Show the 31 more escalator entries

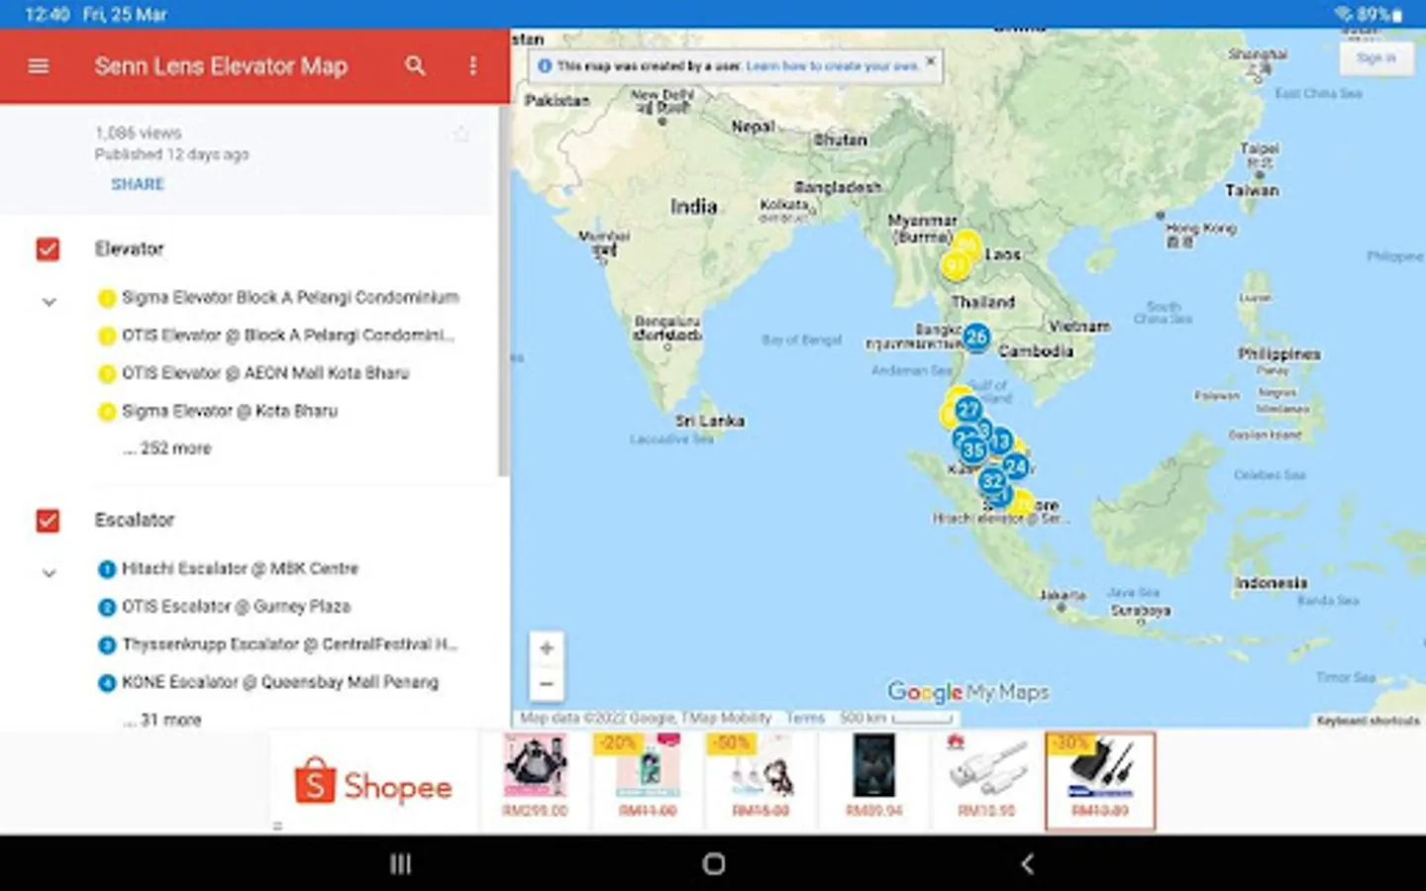[162, 720]
